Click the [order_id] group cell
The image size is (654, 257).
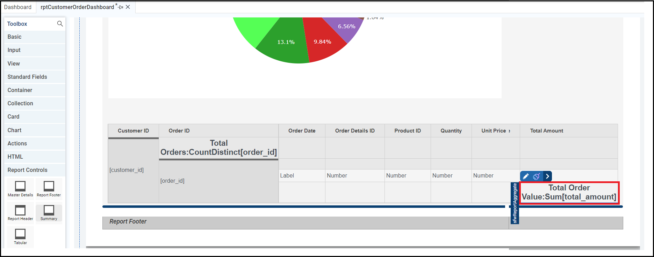click(x=219, y=181)
